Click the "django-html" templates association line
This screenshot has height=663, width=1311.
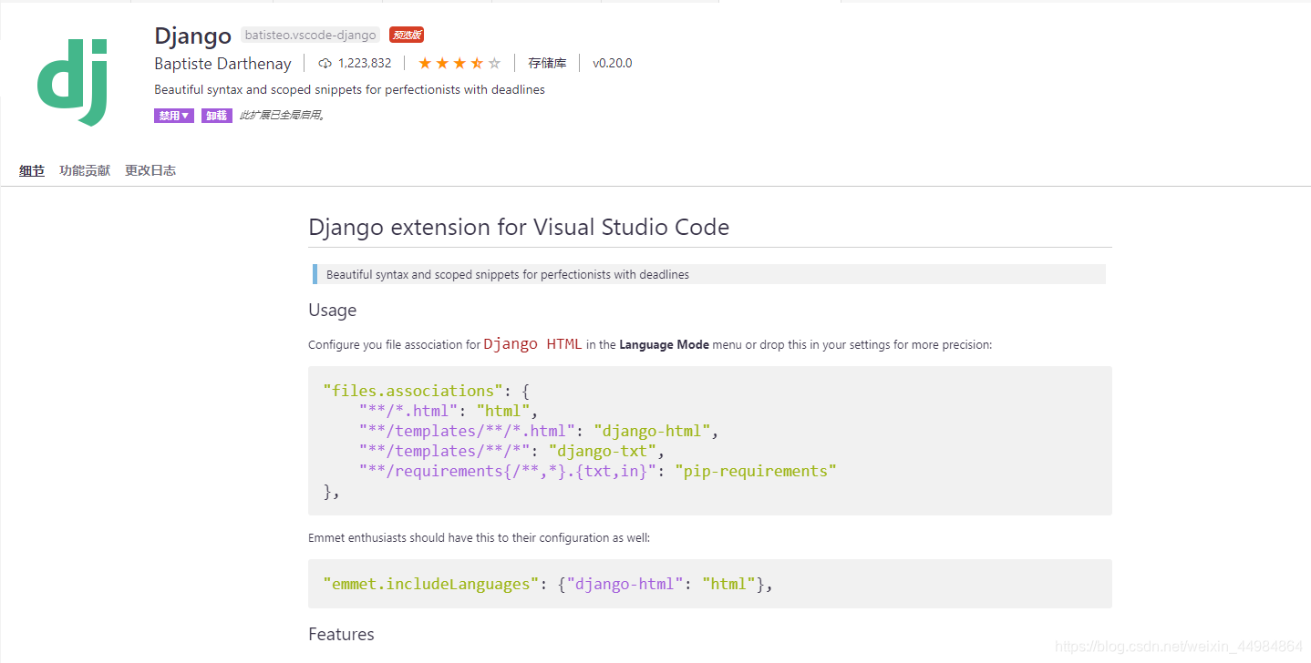(x=539, y=431)
